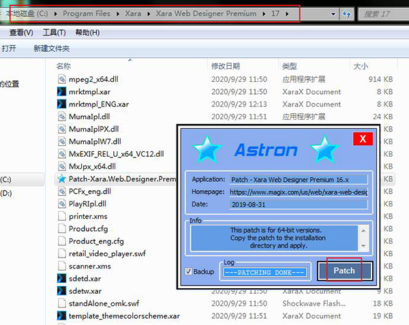Click the 搜索 17 search box
409x325 pixels.
point(383,14)
